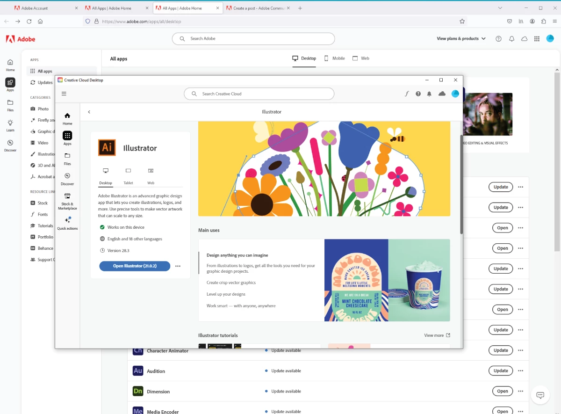Screen dimensions: 561x414
Task: Open chat support bubble on Adobe page
Action: [540, 395]
